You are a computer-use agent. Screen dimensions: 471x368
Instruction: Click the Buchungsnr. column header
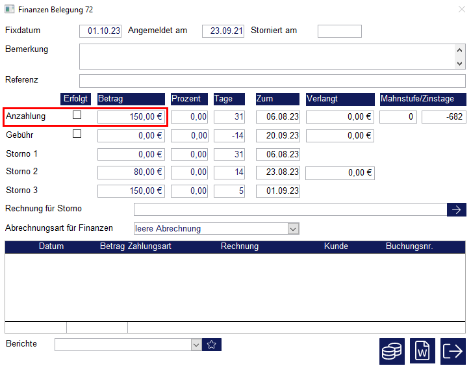[x=409, y=246]
